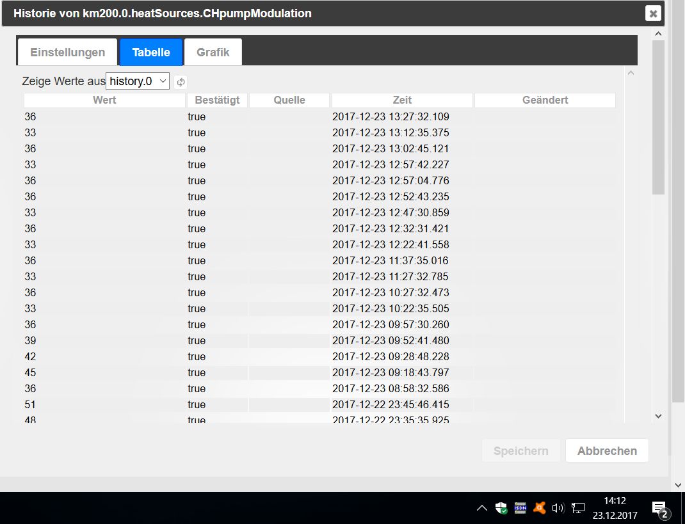Close the Historie dialog with the X
The height and width of the screenshot is (524, 685).
pyautogui.click(x=653, y=13)
